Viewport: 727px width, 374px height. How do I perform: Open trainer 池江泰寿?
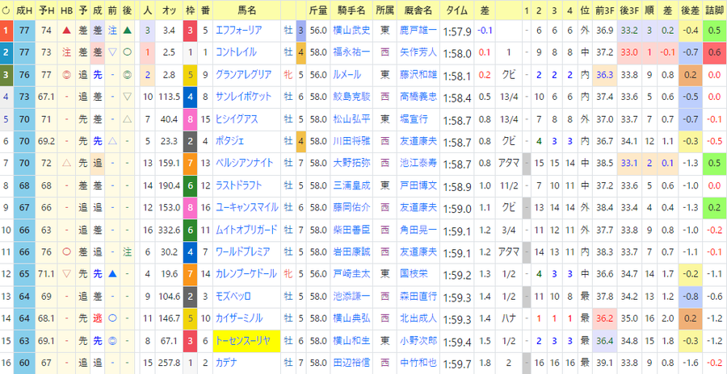(418, 164)
